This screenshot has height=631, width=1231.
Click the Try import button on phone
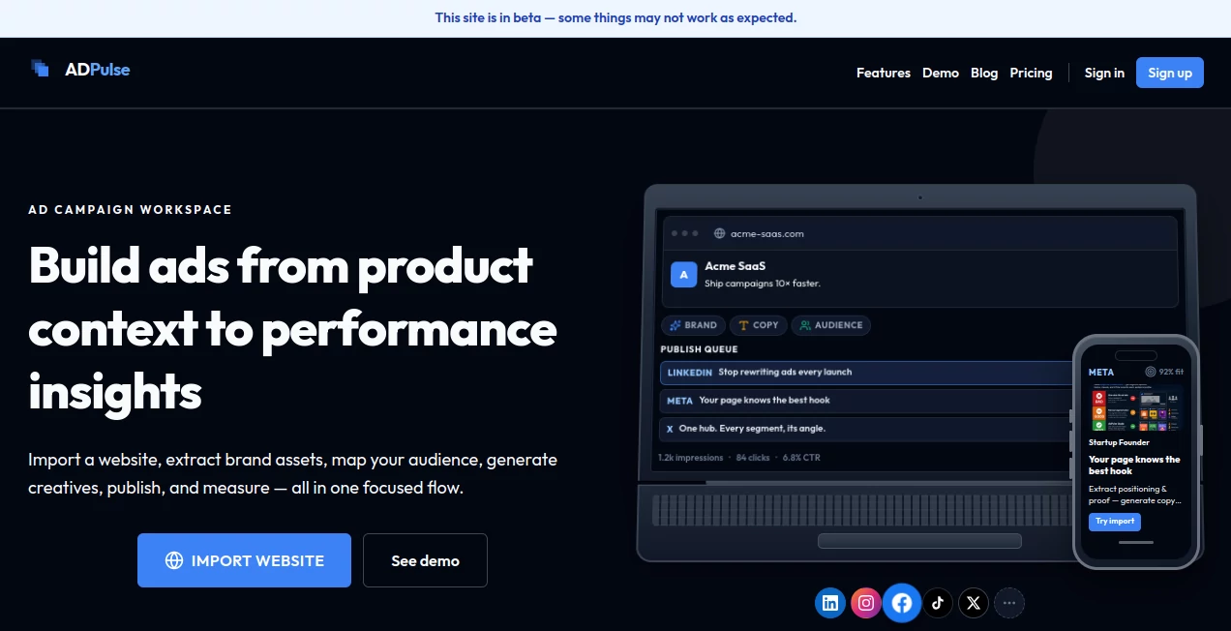click(1115, 521)
